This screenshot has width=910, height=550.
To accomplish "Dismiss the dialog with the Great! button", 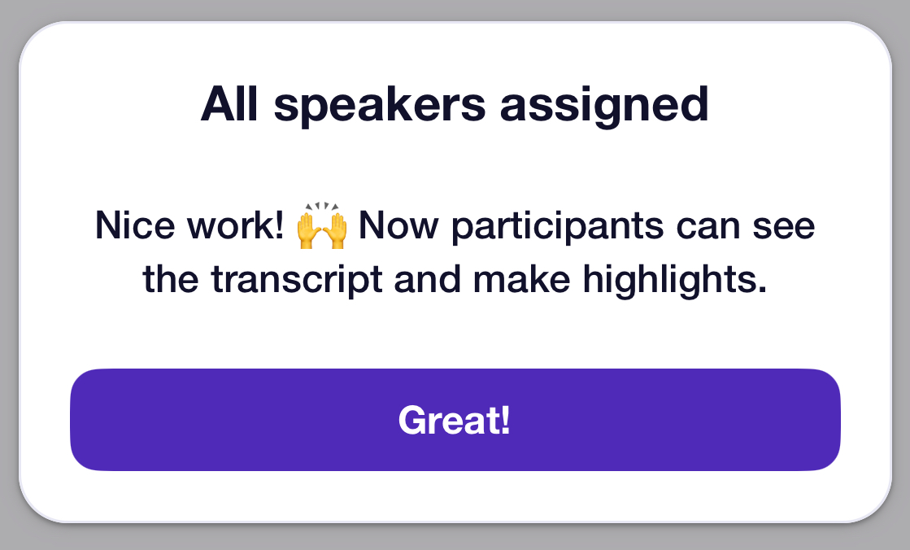I will [x=455, y=419].
